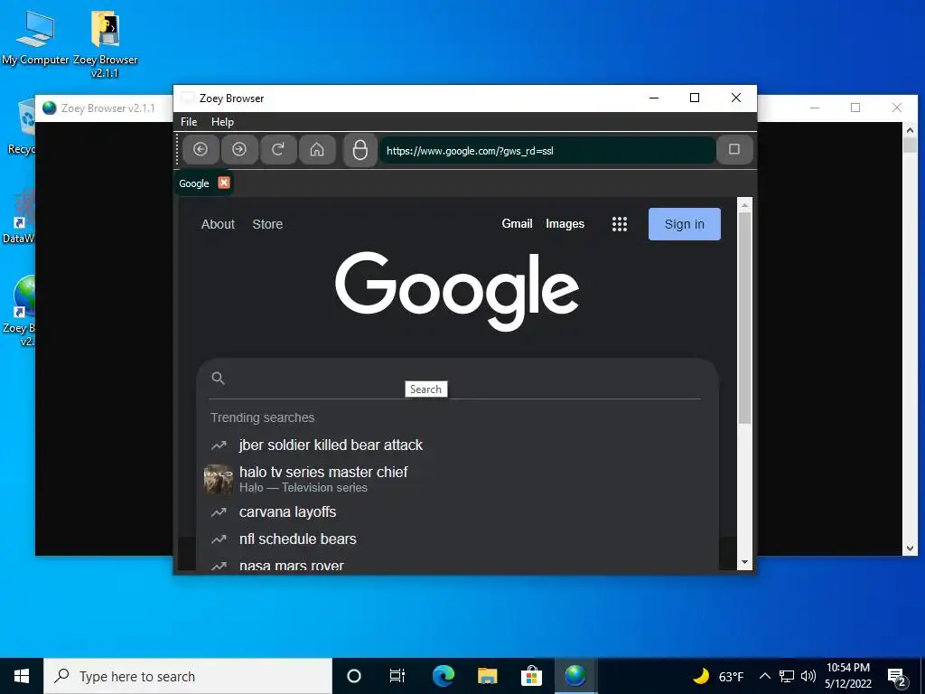Click the Sign in button
925x694 pixels.
[x=685, y=224]
